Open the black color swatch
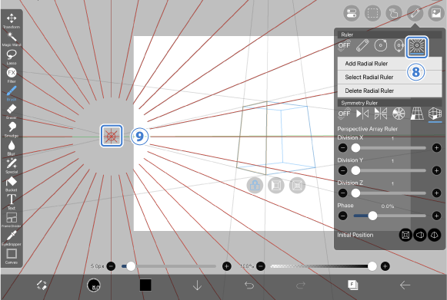 [x=145, y=285]
